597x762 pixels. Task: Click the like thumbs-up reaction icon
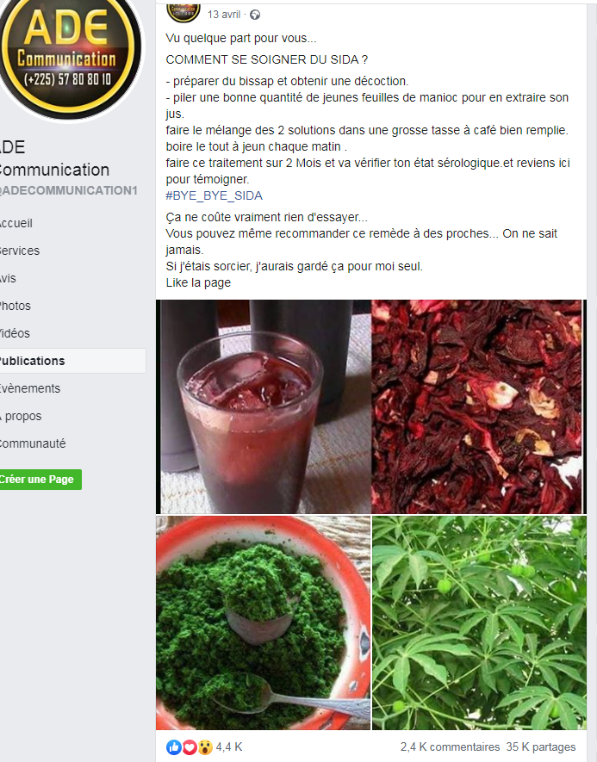coord(173,747)
